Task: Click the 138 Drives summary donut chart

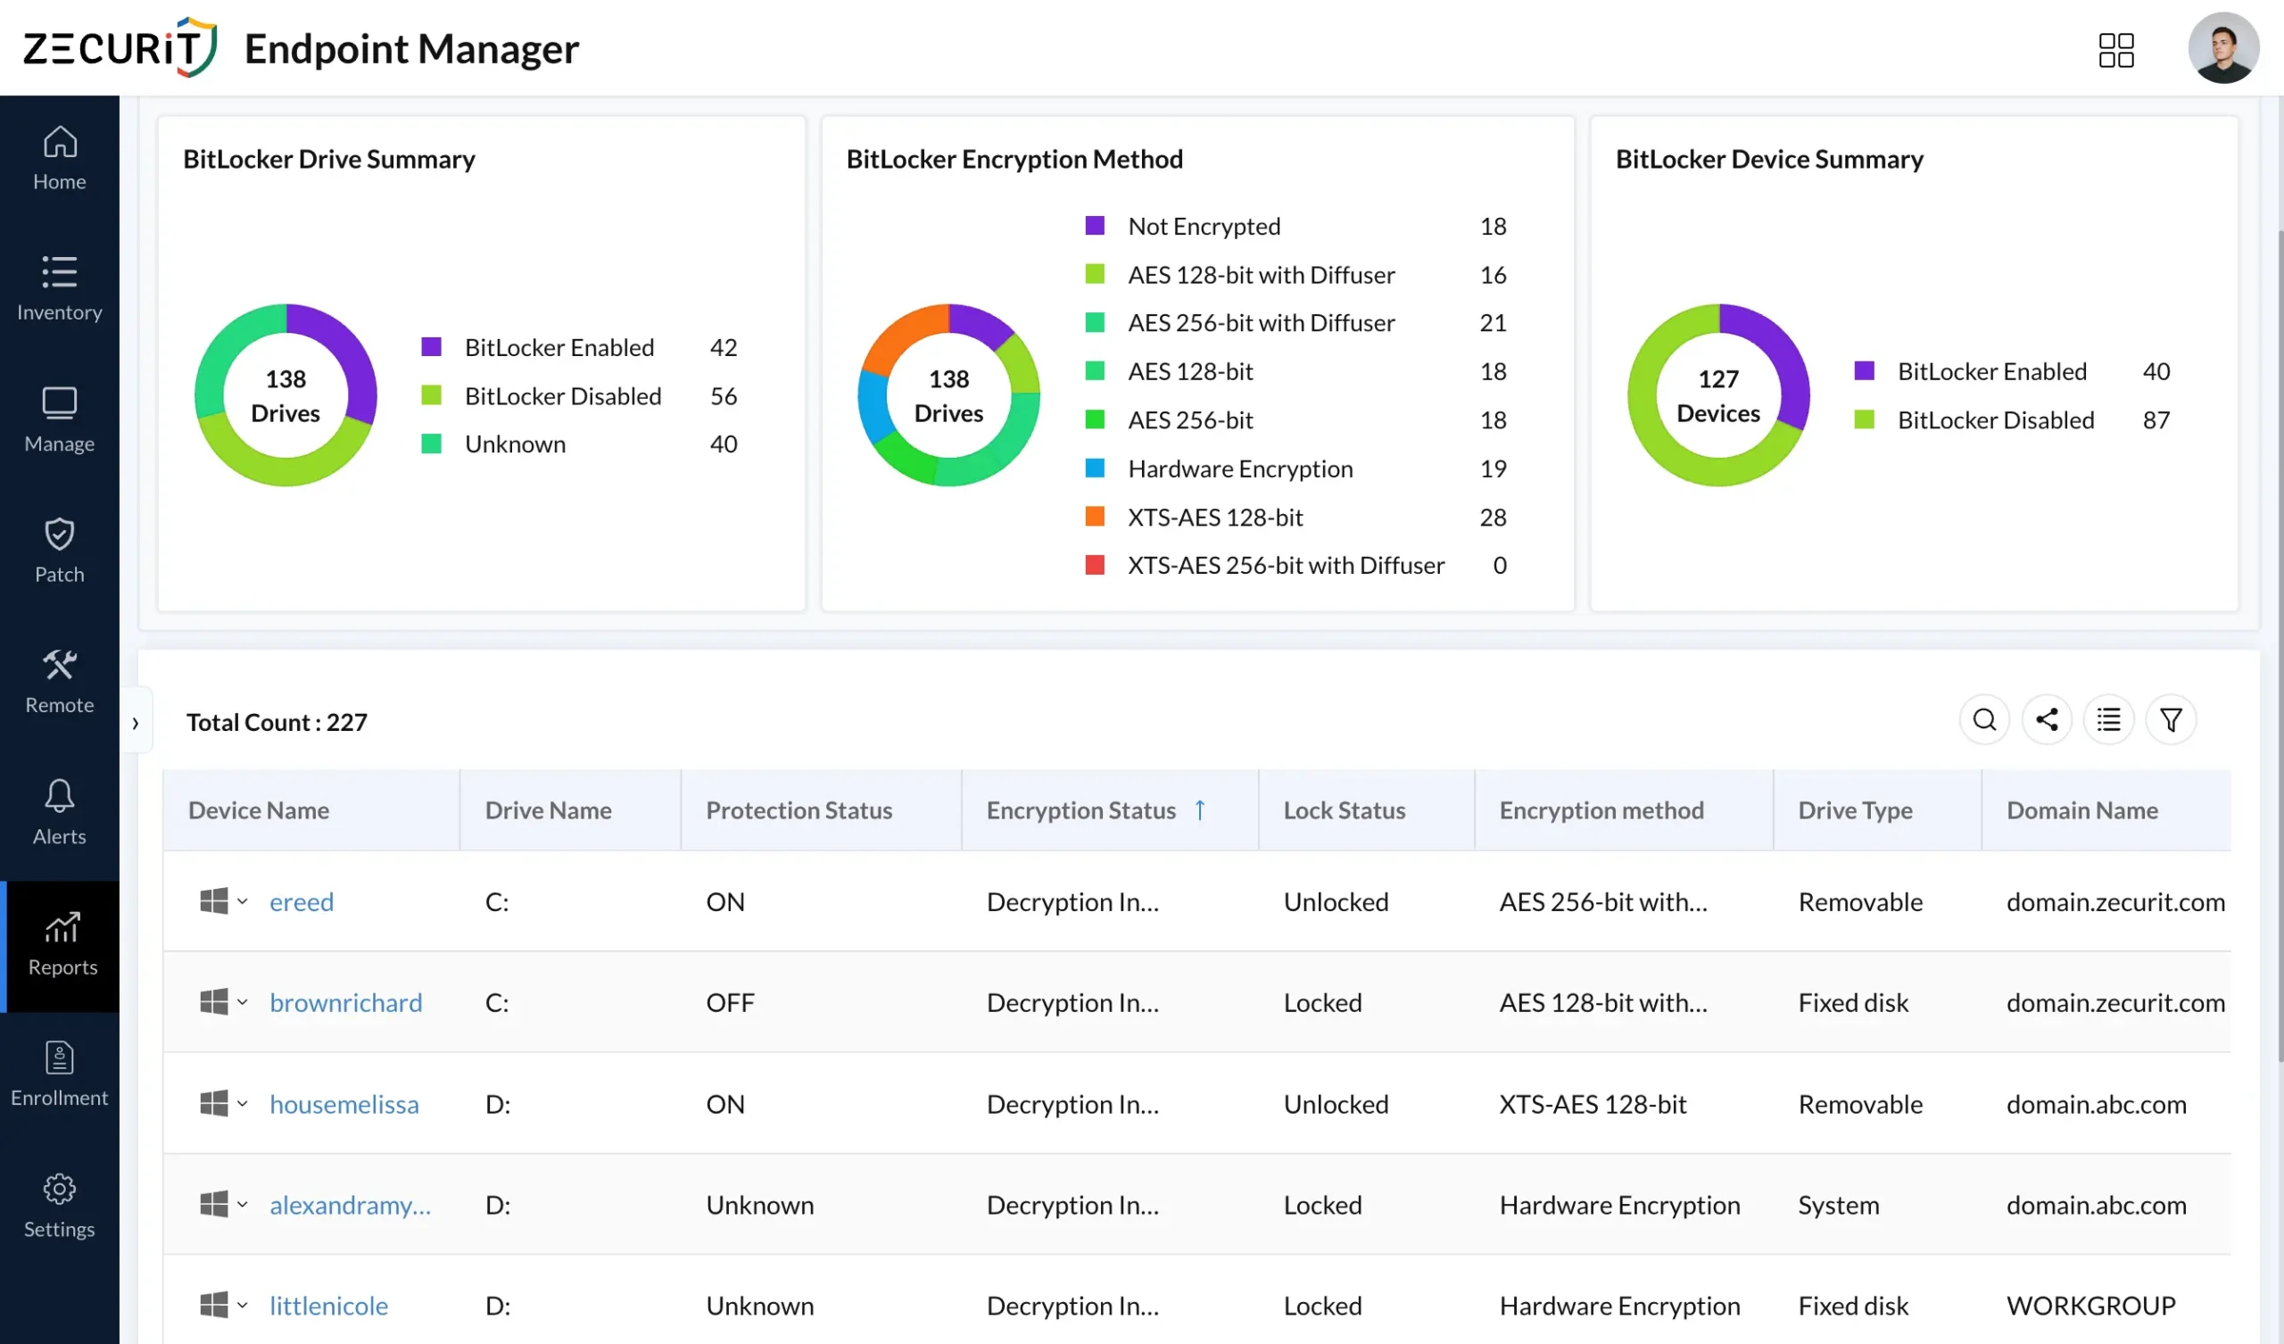Action: [285, 394]
